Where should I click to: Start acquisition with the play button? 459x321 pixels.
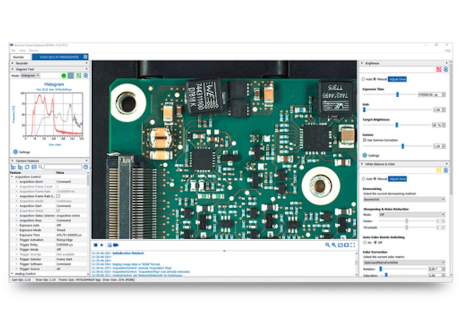click(x=102, y=245)
